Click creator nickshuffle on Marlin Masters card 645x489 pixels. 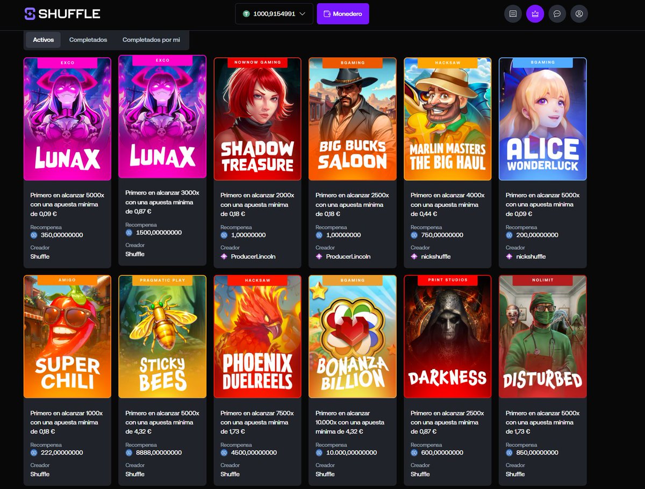pos(435,257)
